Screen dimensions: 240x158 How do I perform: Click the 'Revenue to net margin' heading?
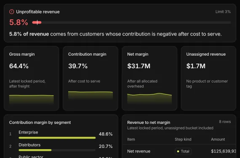pyautogui.click(x=149, y=123)
